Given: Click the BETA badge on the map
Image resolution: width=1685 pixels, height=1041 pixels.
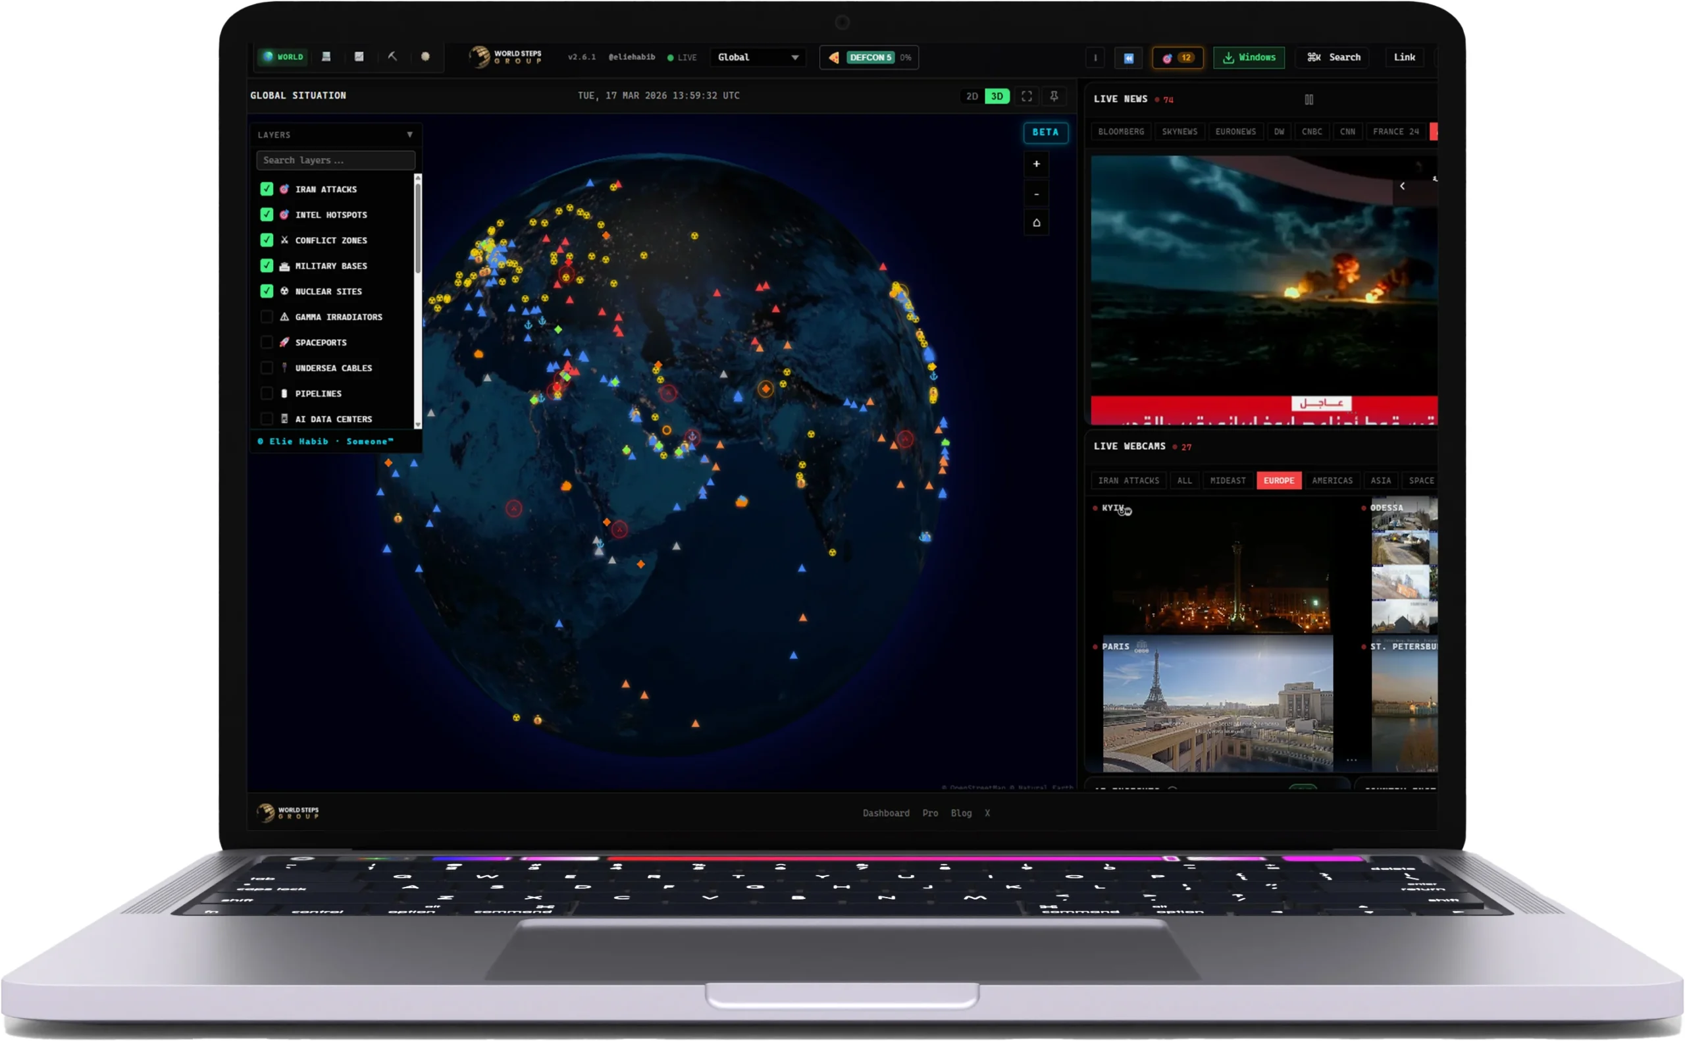Looking at the screenshot, I should [1045, 132].
